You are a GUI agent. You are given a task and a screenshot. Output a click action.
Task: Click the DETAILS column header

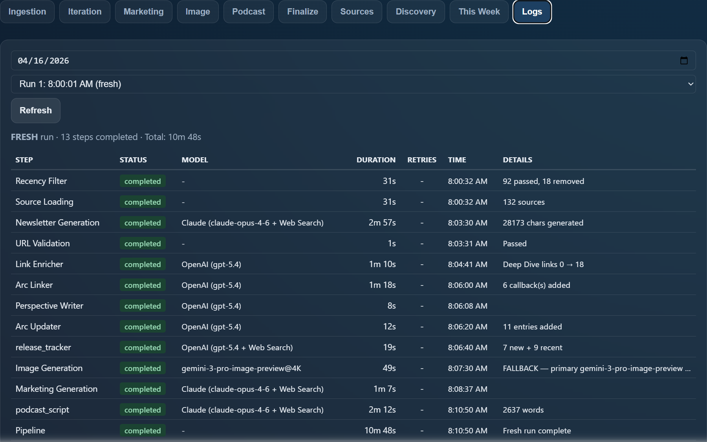click(517, 160)
